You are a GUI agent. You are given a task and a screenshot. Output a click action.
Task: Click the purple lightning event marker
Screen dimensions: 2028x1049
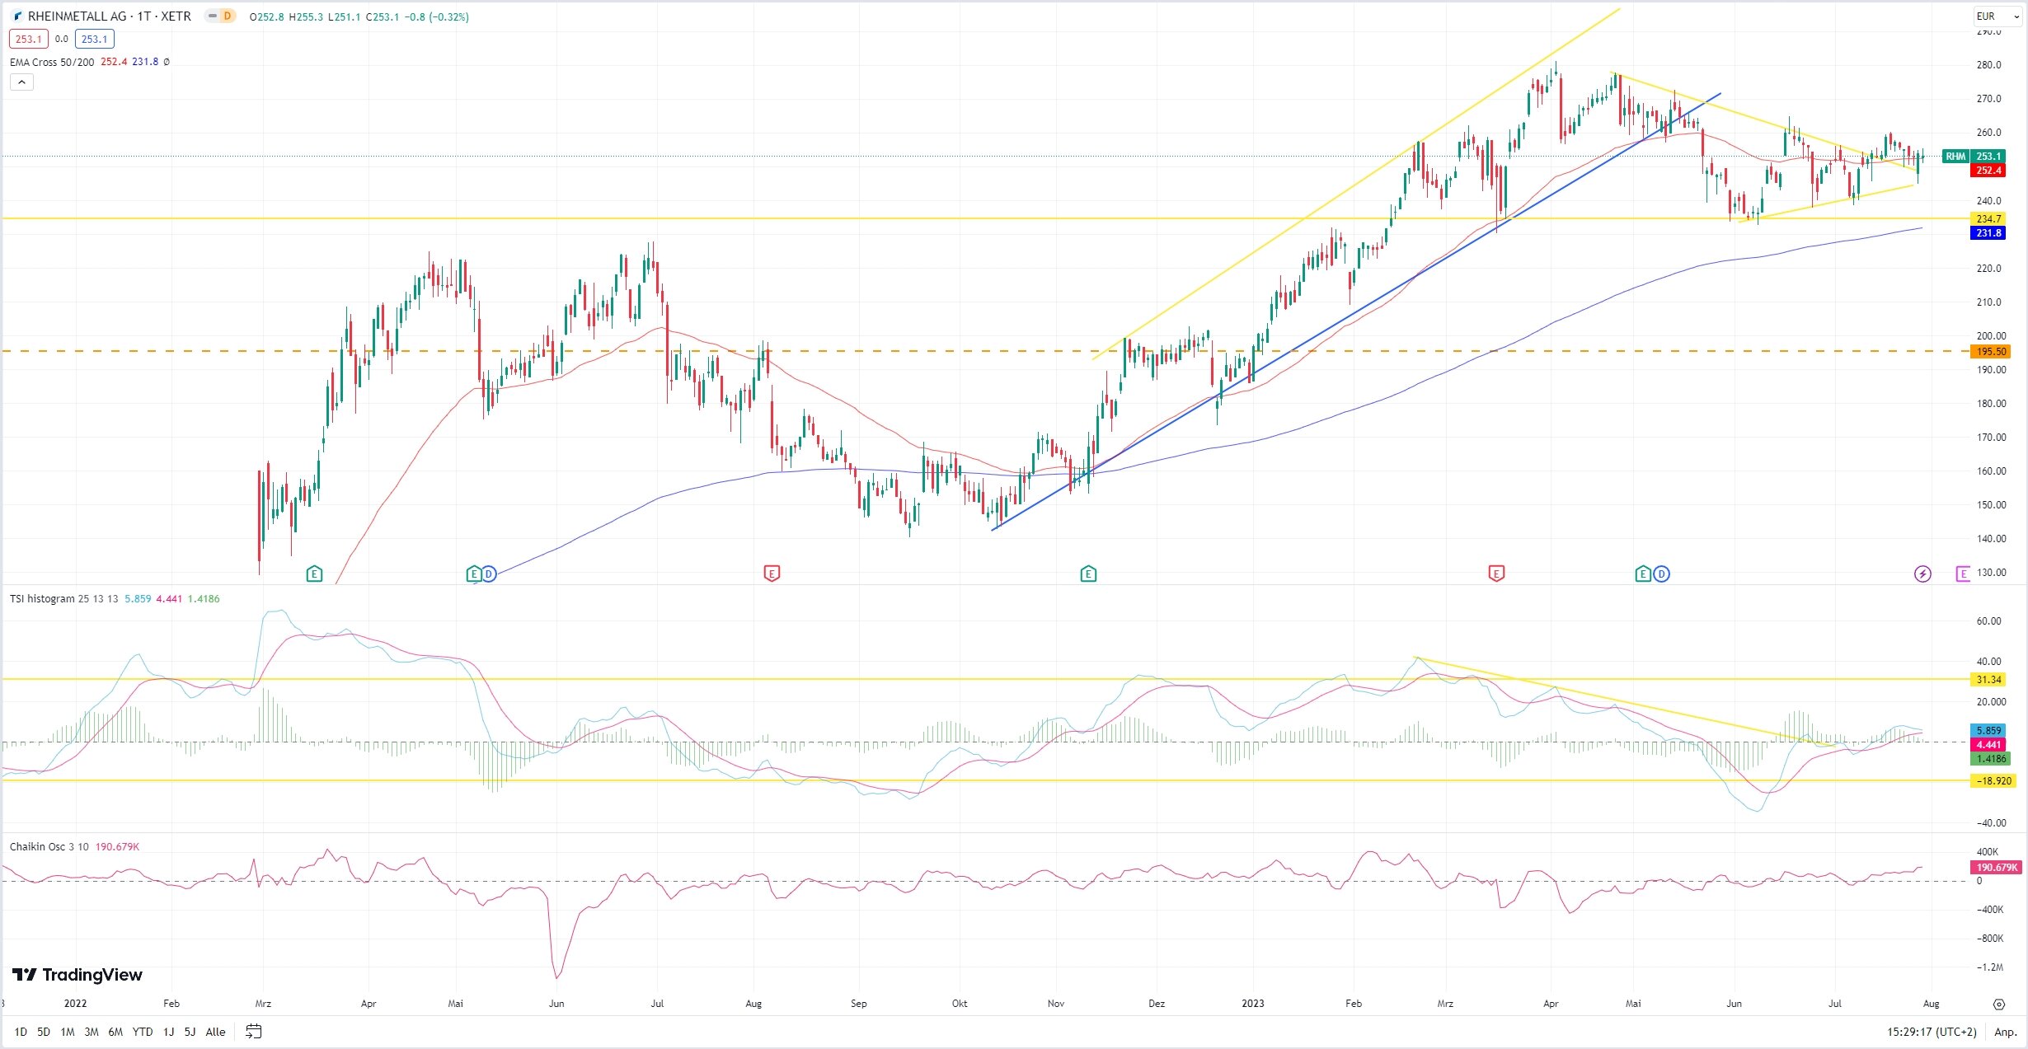1922,574
